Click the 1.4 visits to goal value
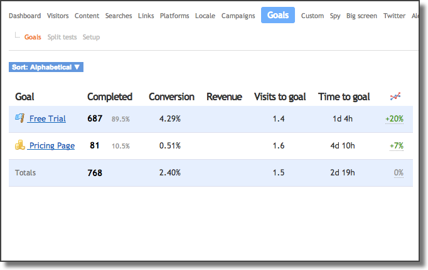428x270 pixels. pyautogui.click(x=279, y=119)
